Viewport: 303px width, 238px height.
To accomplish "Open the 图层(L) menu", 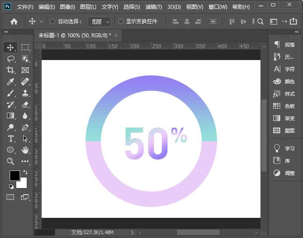I will tap(88, 7).
